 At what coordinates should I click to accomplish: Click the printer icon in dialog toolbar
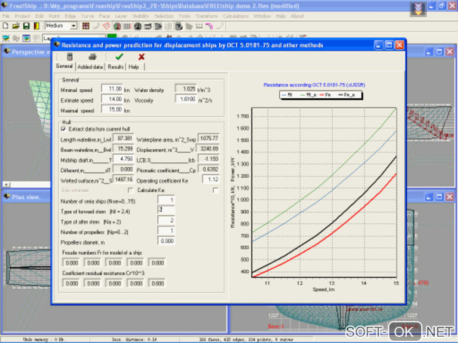(x=92, y=57)
